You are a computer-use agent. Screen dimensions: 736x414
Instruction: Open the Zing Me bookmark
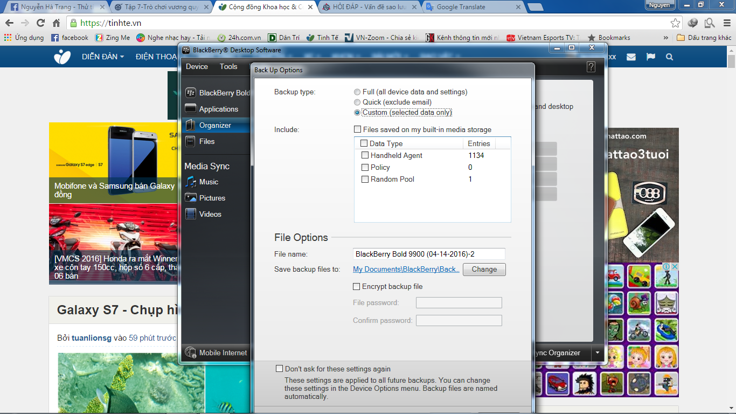pos(113,38)
